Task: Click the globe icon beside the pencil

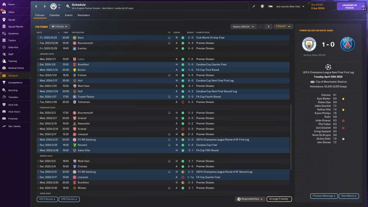Action: pyautogui.click(x=262, y=6)
